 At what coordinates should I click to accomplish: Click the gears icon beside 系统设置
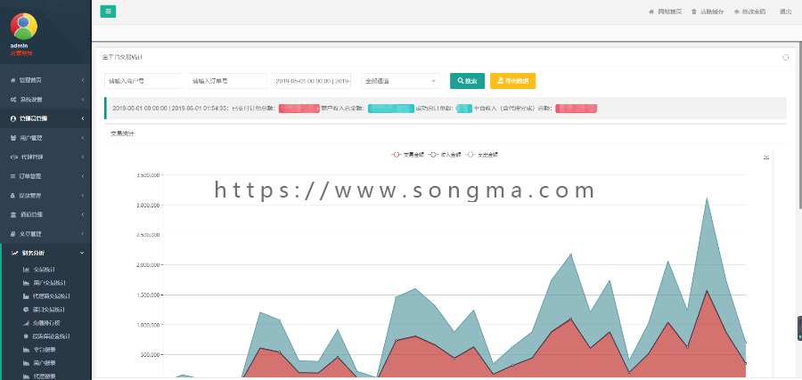[x=12, y=100]
